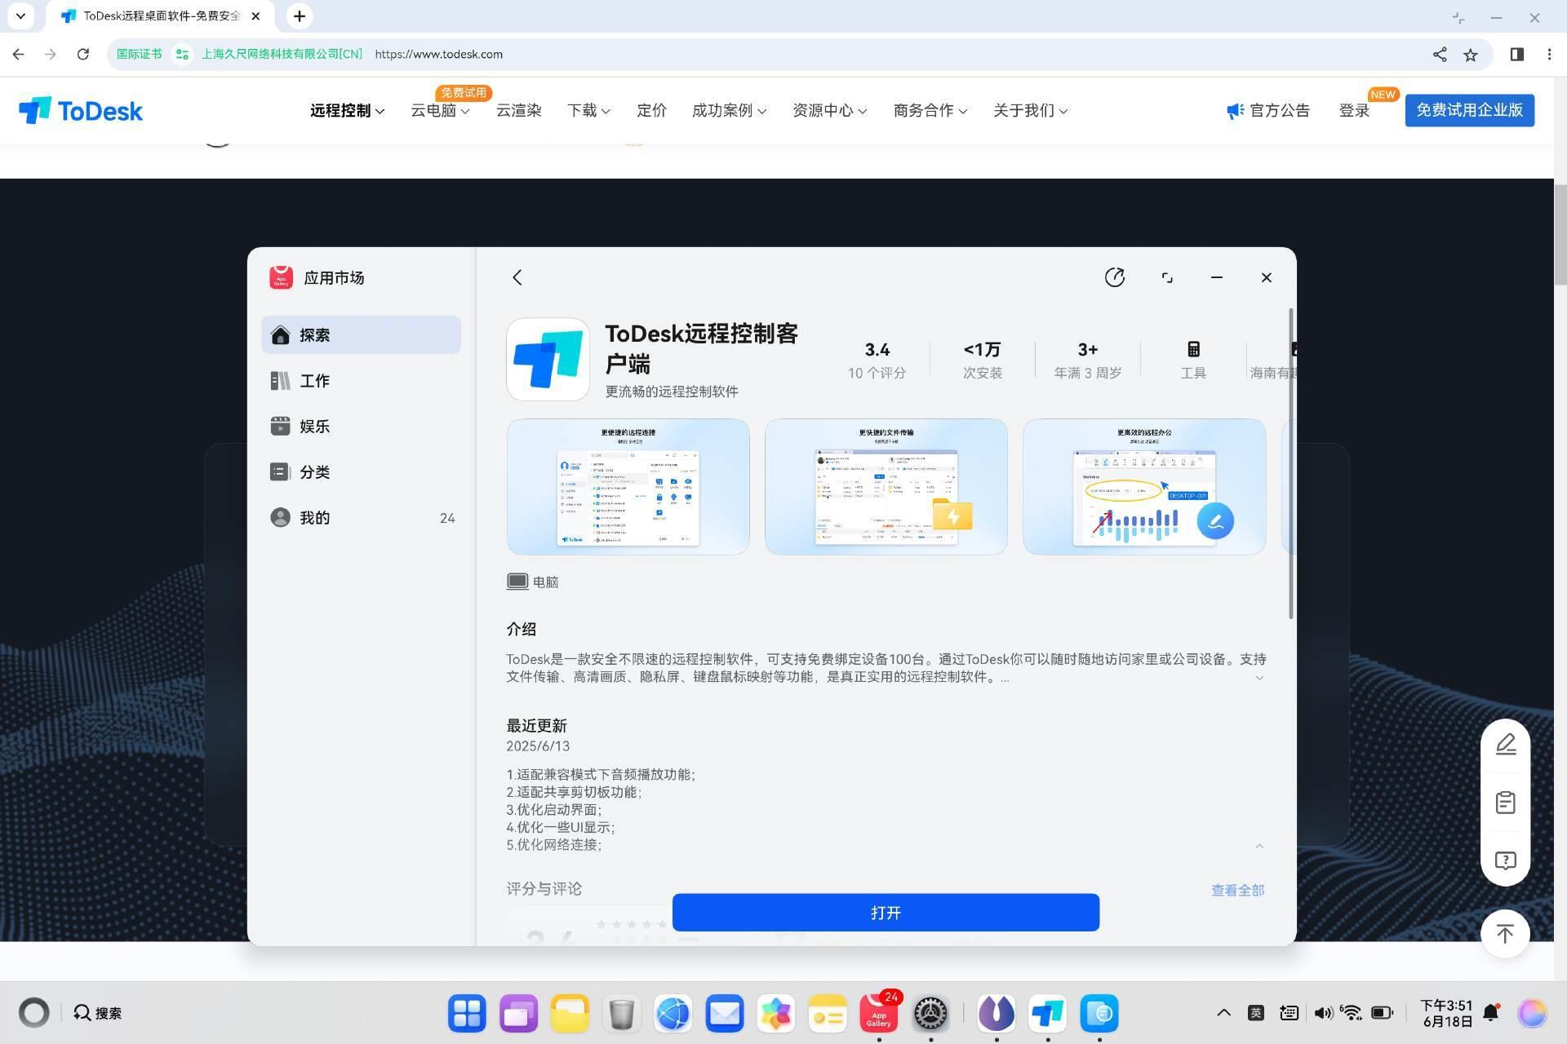The height and width of the screenshot is (1044, 1567).
Task: View first screenshot 更便捷的远程连接
Action: pos(628,487)
